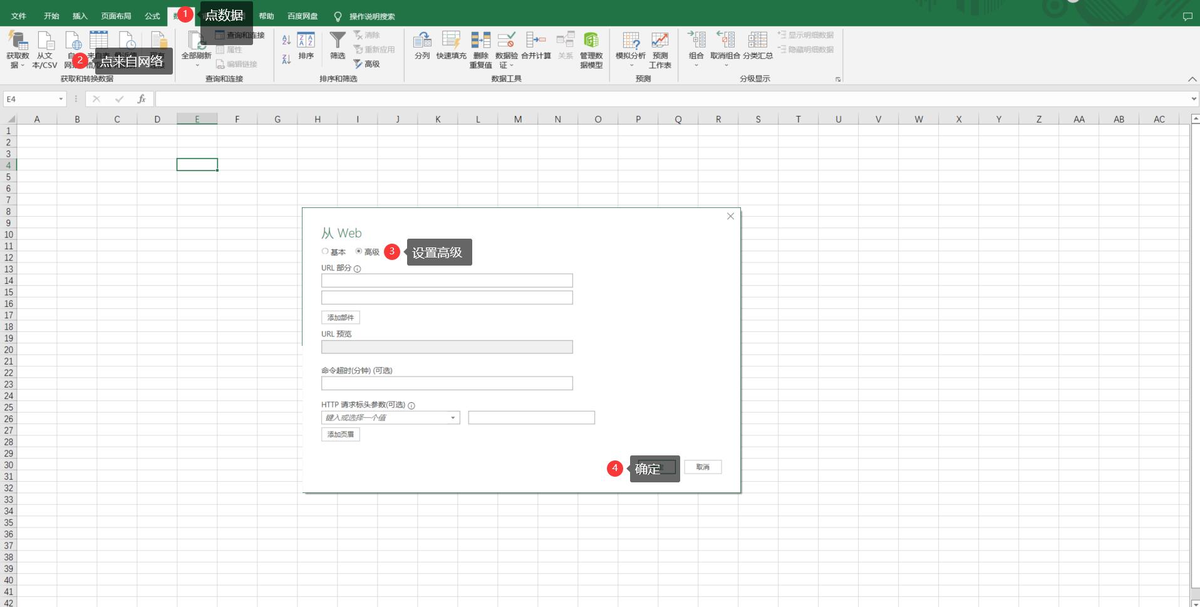This screenshot has height=607, width=1200.
Task: Switch to the 页面布局 tab
Action: click(x=116, y=16)
